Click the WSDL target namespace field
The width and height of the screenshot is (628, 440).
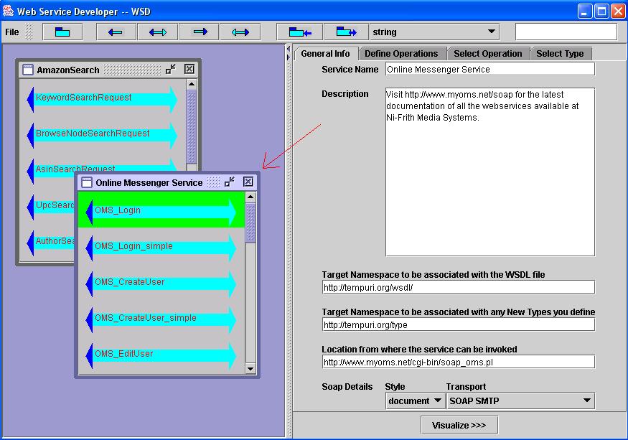pos(459,287)
